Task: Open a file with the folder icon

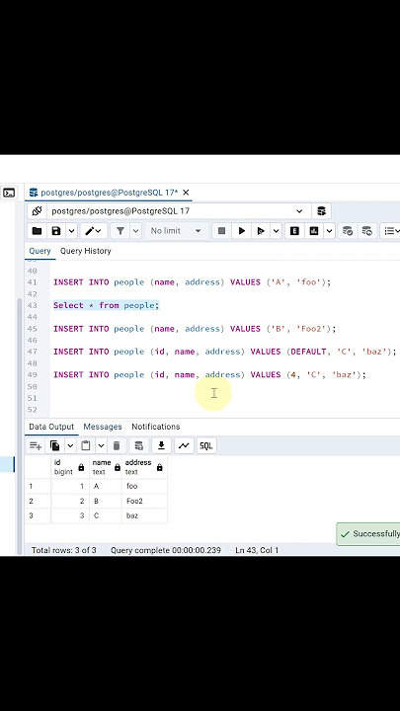Action: pyautogui.click(x=38, y=231)
